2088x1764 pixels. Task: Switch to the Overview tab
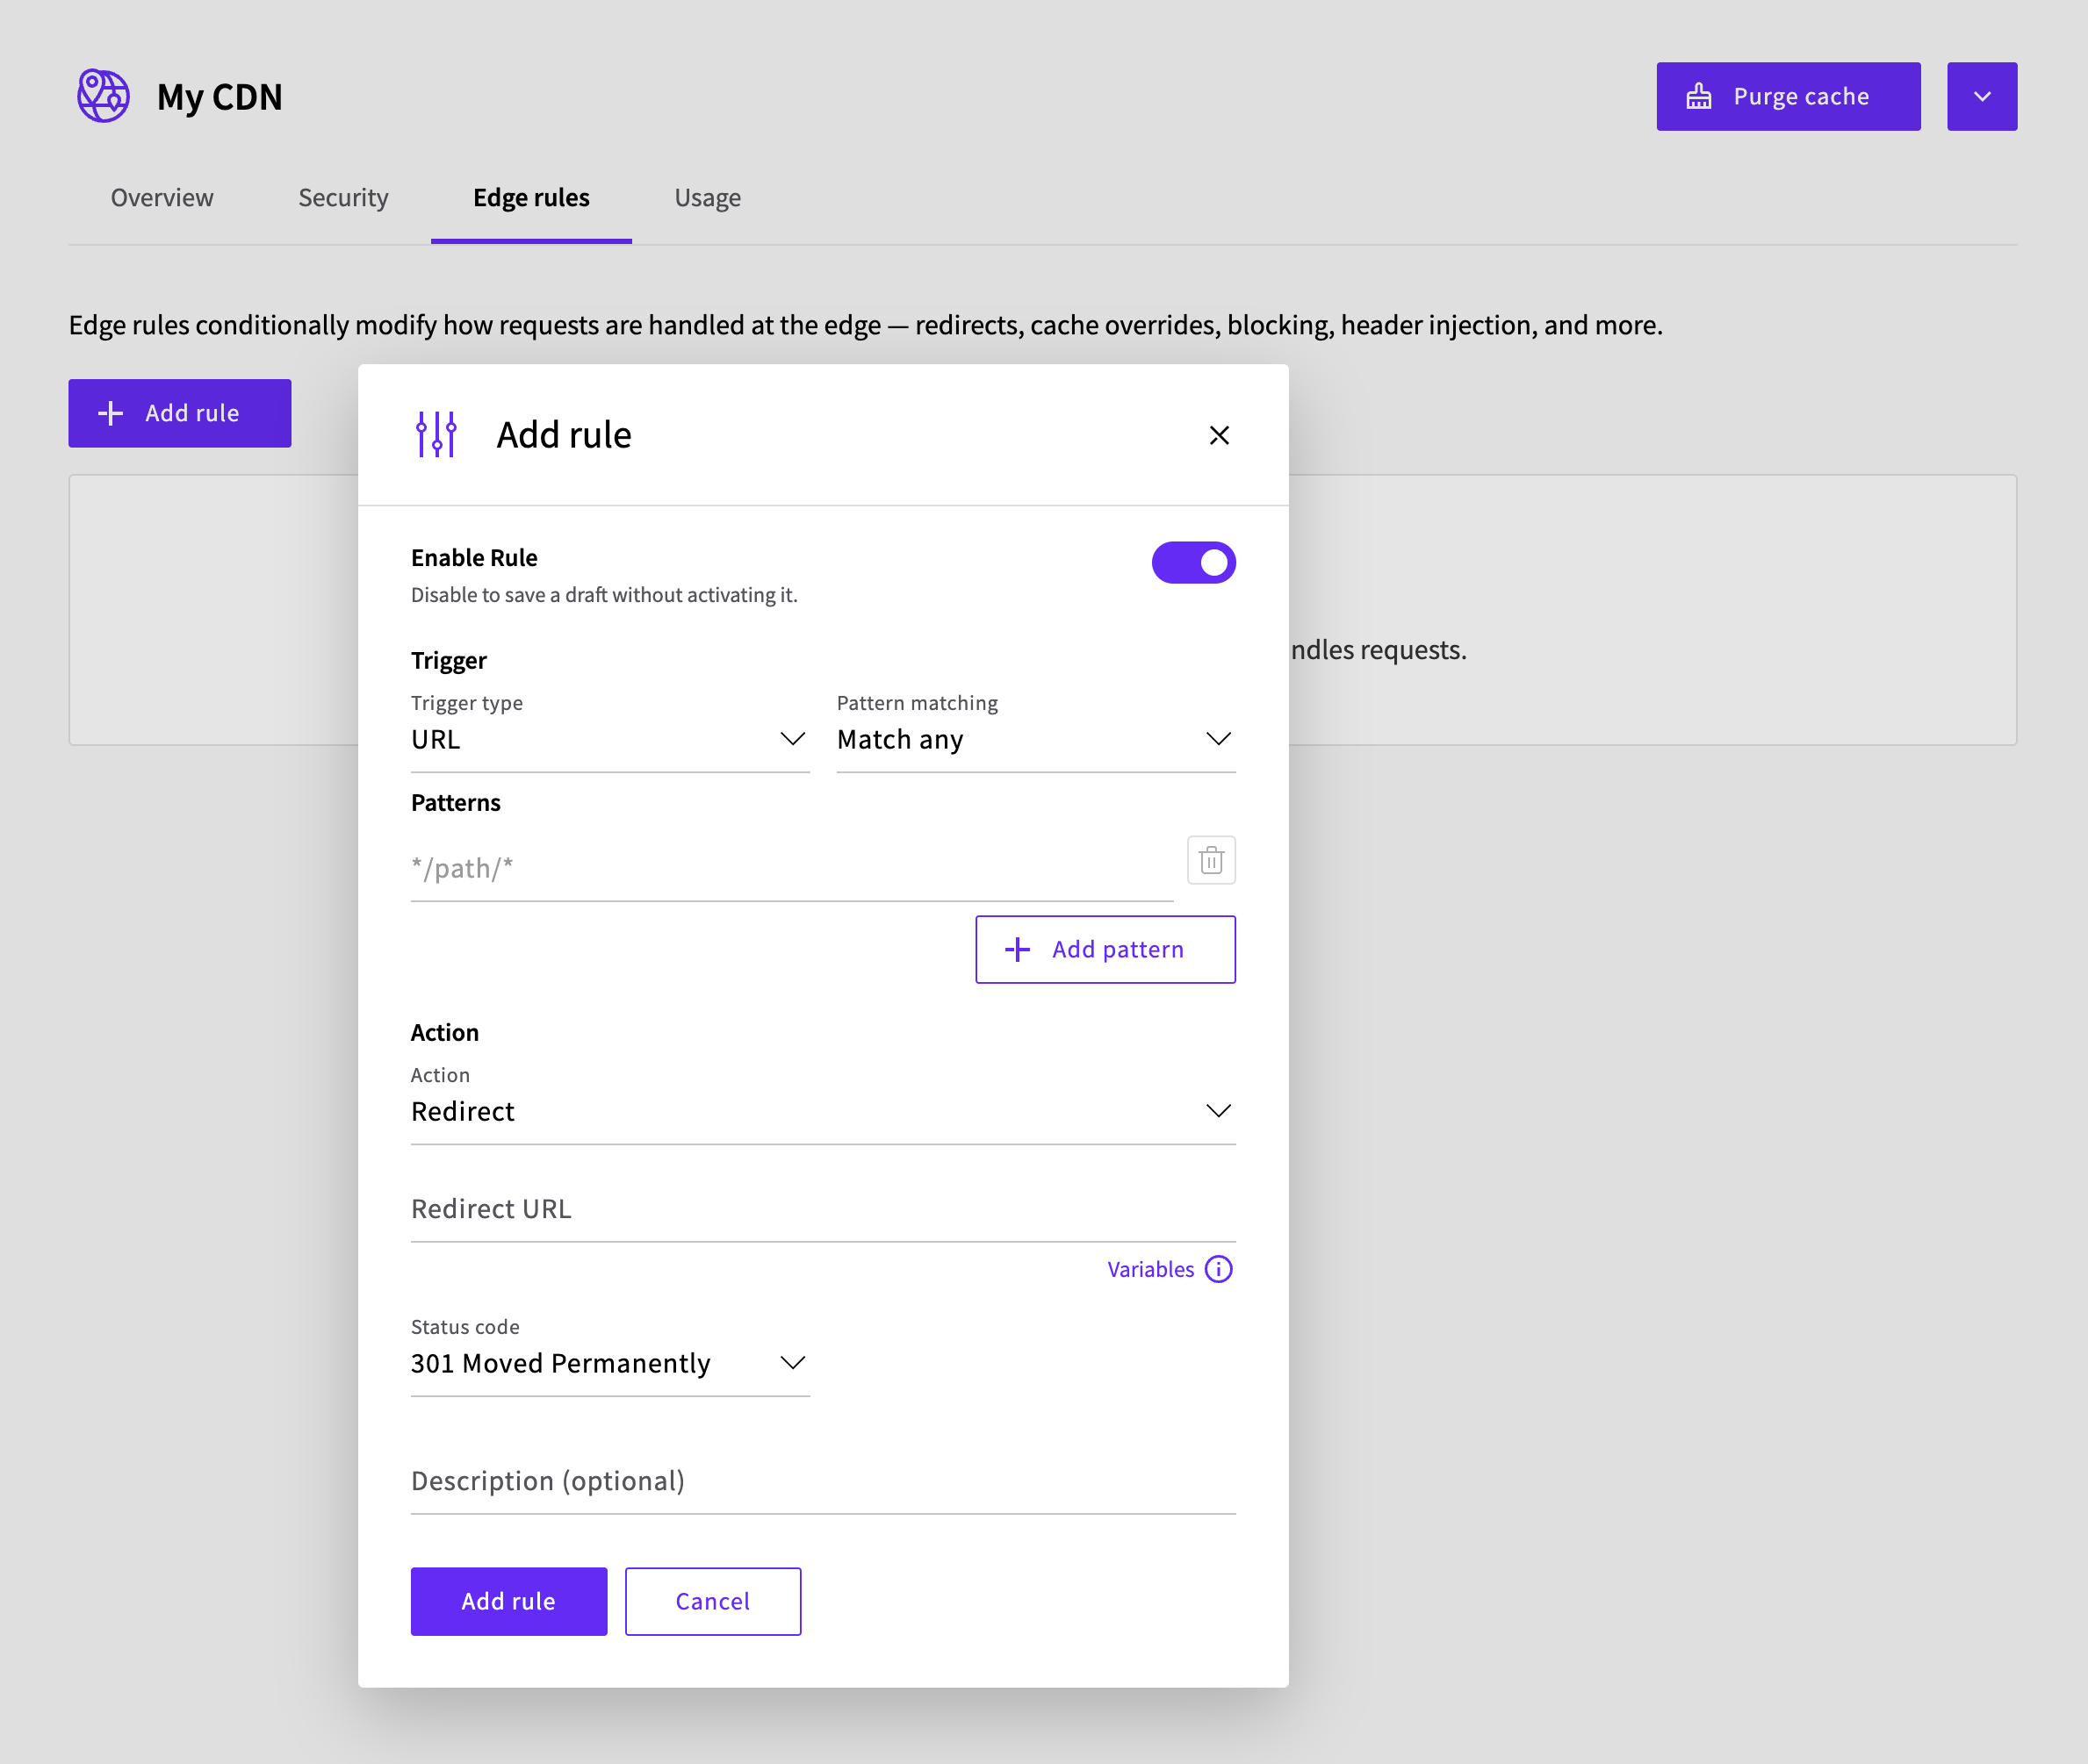[x=162, y=197]
